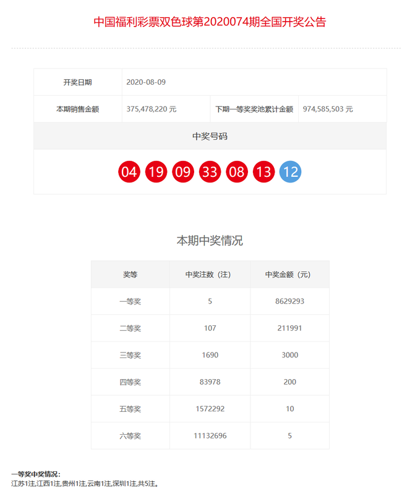
Task: Select sixth prize amount 5 in 六等奖 row
Action: click(x=289, y=435)
